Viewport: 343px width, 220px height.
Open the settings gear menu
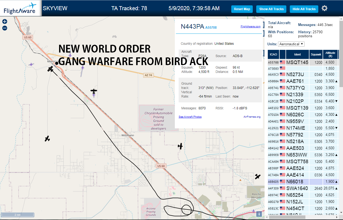324,8
